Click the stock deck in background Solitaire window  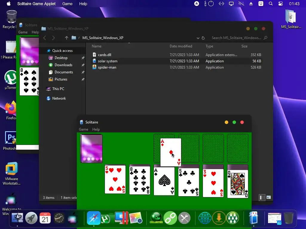[x=29, y=51]
